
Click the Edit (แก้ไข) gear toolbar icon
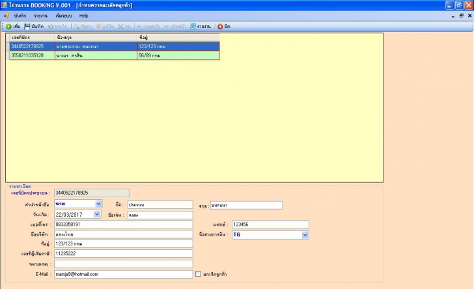(98, 27)
